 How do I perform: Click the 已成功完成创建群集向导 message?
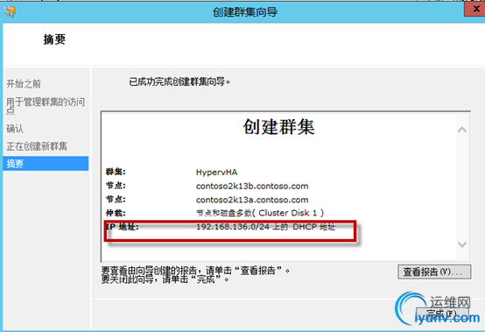(x=179, y=81)
